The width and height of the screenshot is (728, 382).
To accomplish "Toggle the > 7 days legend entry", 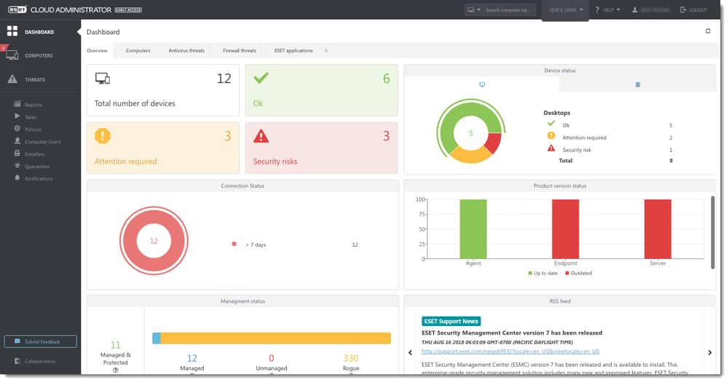I will pos(249,244).
